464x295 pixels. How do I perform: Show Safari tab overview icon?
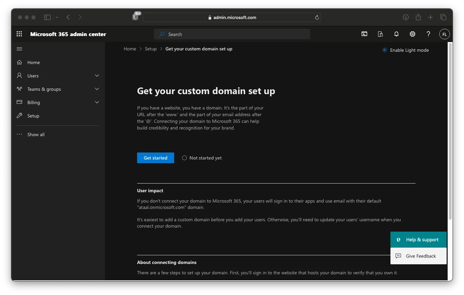coord(443,17)
